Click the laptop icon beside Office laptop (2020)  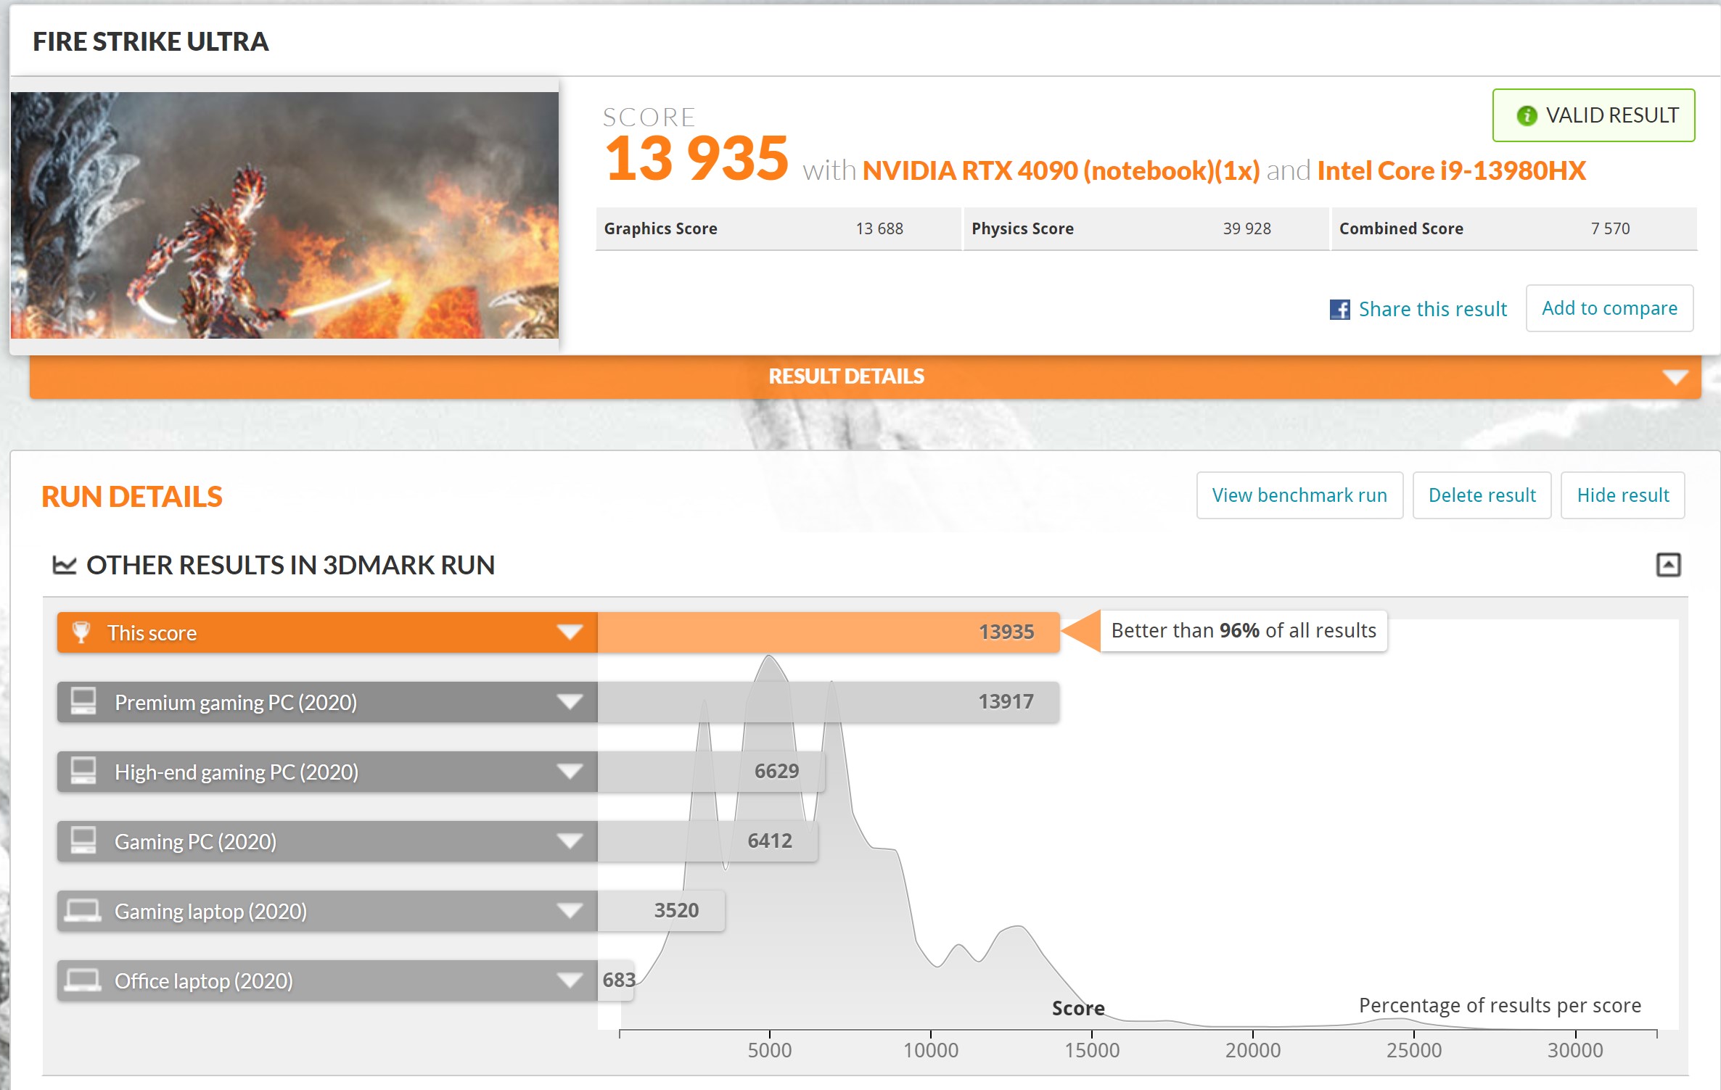83,980
